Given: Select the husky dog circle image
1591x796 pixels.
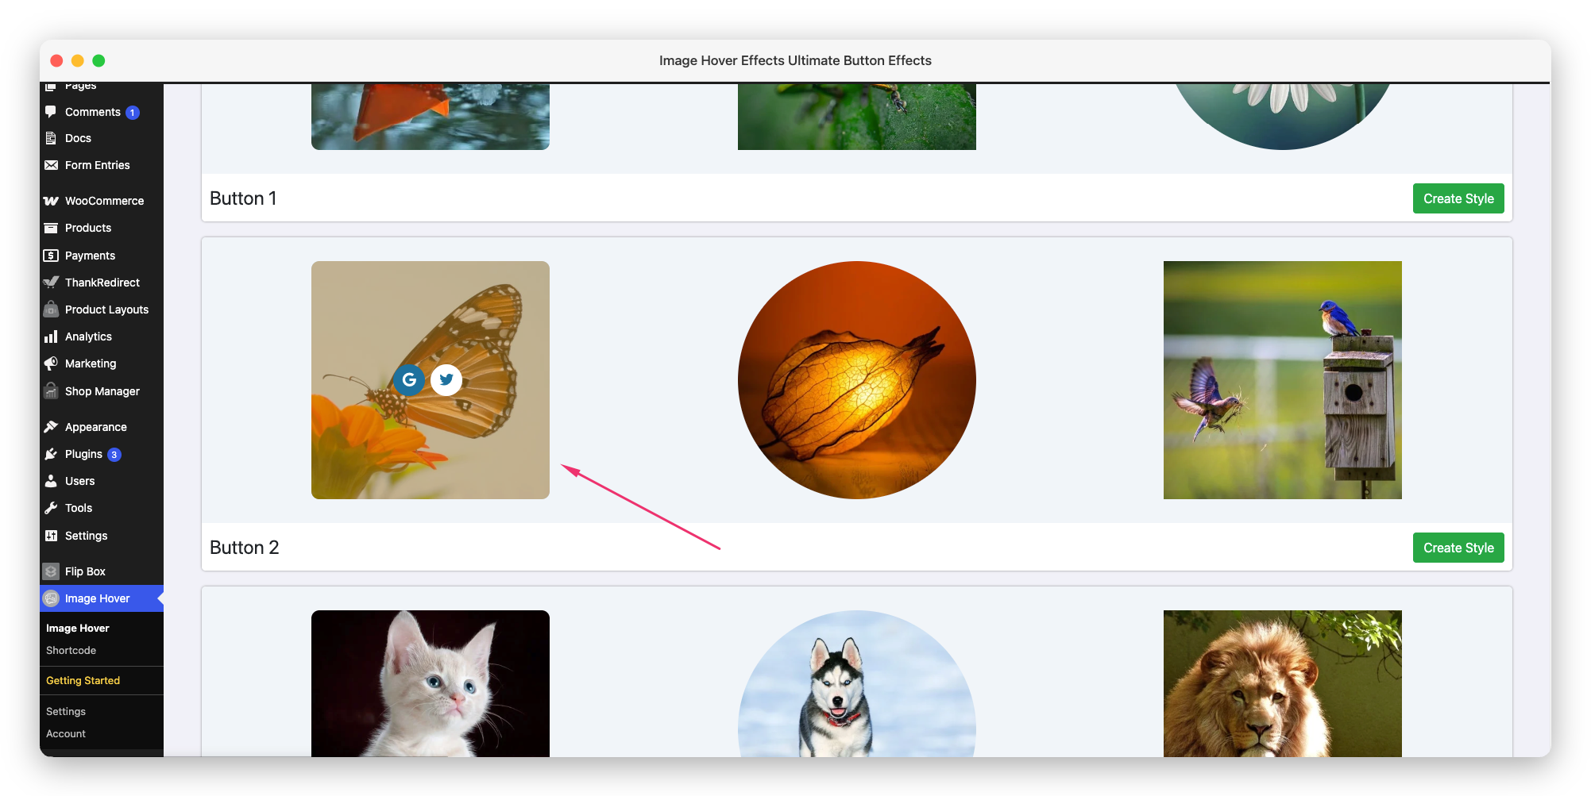Looking at the screenshot, I should 857,683.
